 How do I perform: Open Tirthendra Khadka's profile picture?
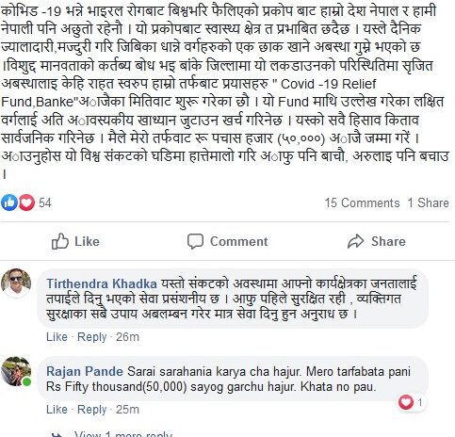pos(16,283)
